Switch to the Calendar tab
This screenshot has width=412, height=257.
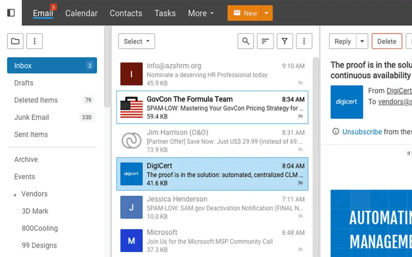(81, 13)
